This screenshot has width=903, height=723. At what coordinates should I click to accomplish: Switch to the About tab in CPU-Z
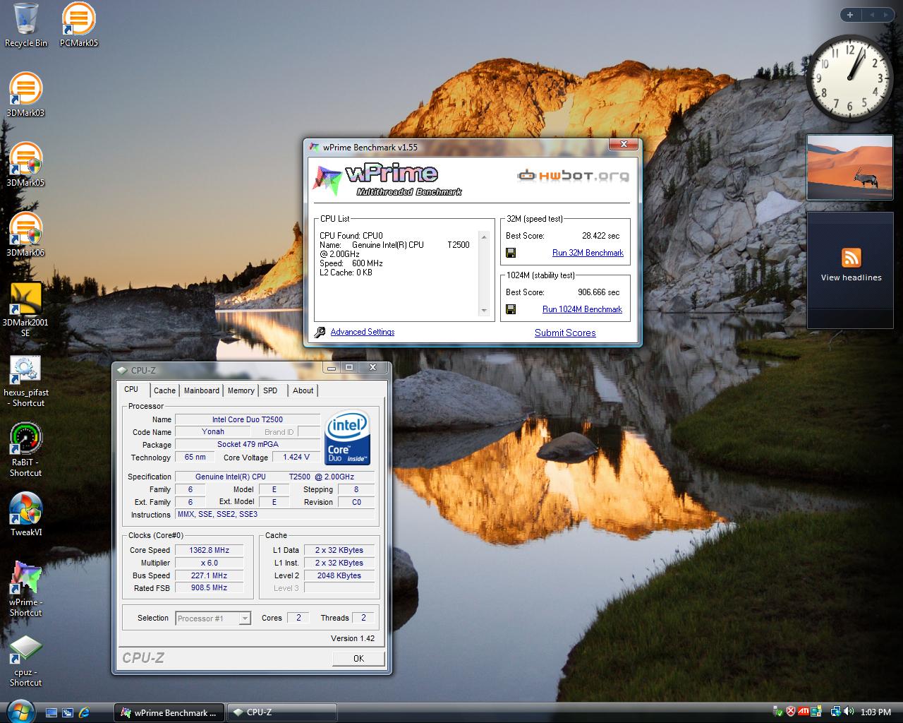click(x=303, y=390)
